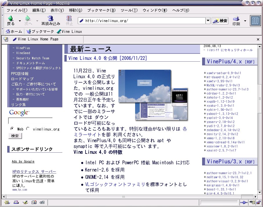Open the ファイル(F) menu
Image resolution: width=263 pixels, height=207 pixels.
click(x=17, y=10)
